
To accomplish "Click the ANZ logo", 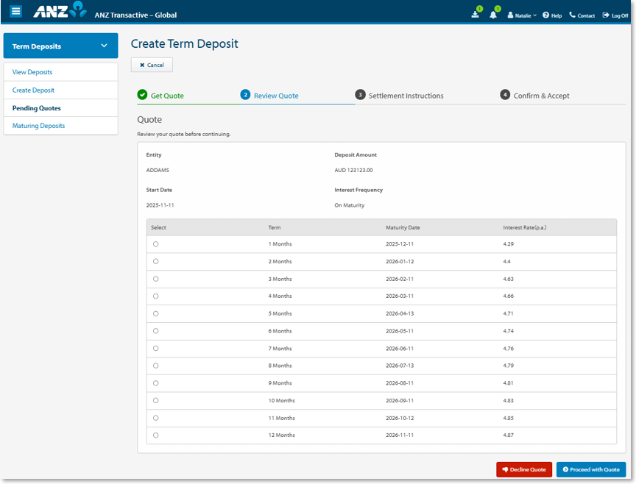I will 60,12.
